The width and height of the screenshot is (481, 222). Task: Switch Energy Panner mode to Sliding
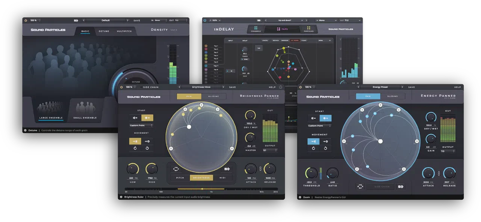[393, 96]
